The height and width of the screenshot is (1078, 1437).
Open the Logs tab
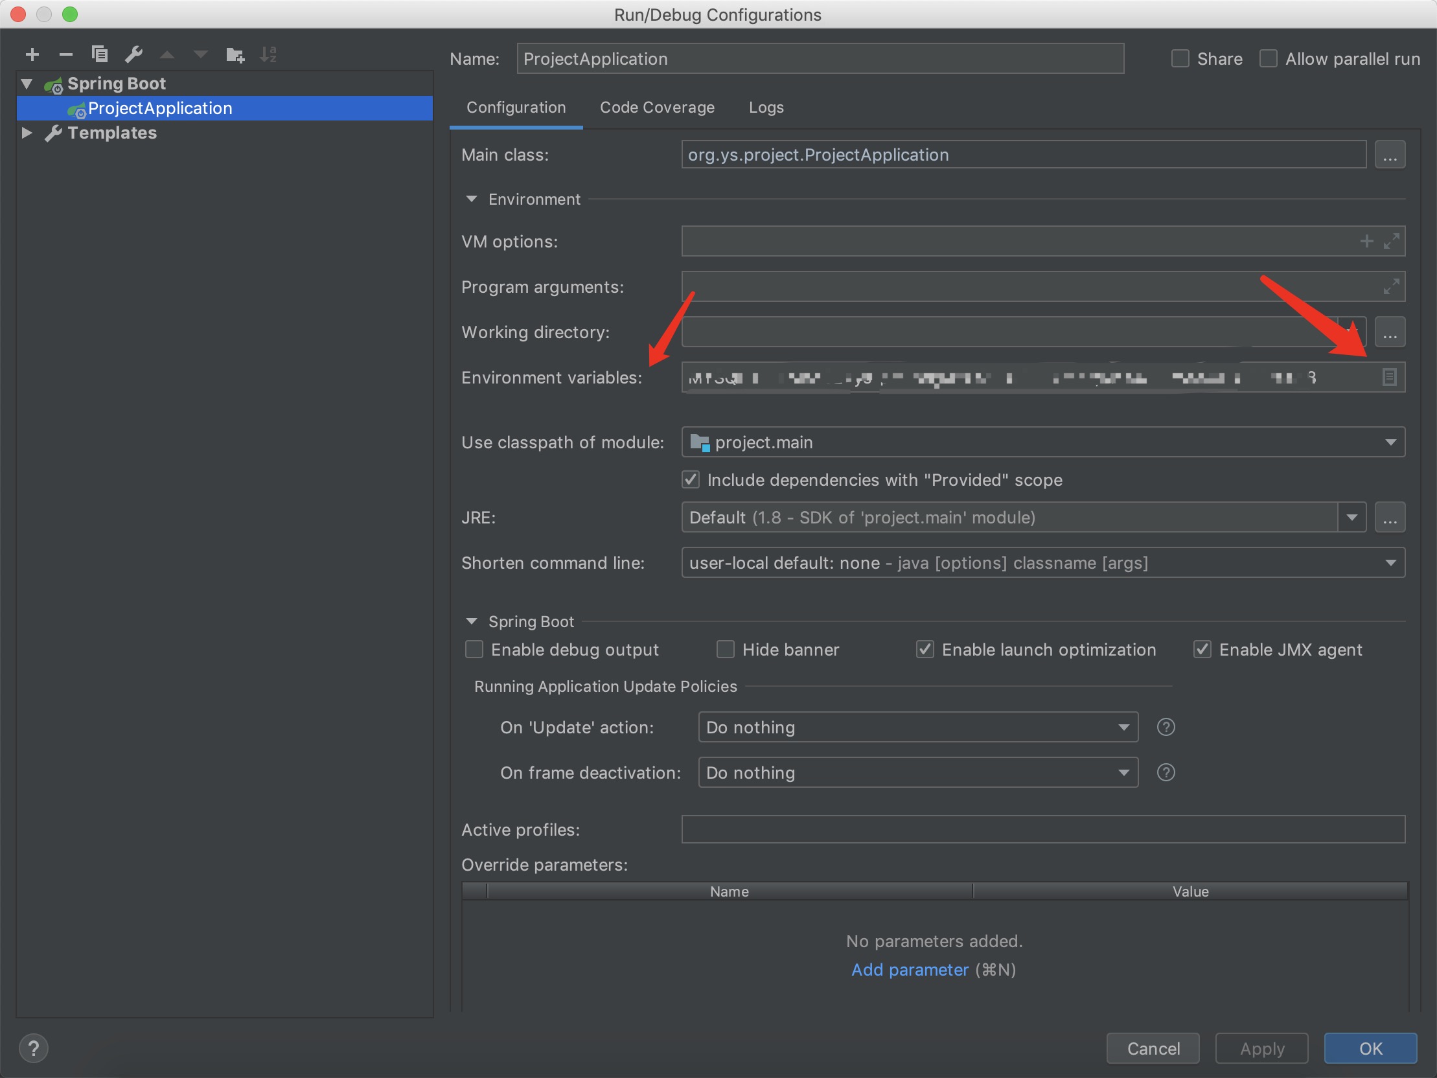pyautogui.click(x=766, y=107)
